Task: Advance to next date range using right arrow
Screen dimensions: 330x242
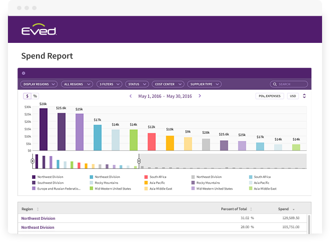Action: click(x=200, y=96)
